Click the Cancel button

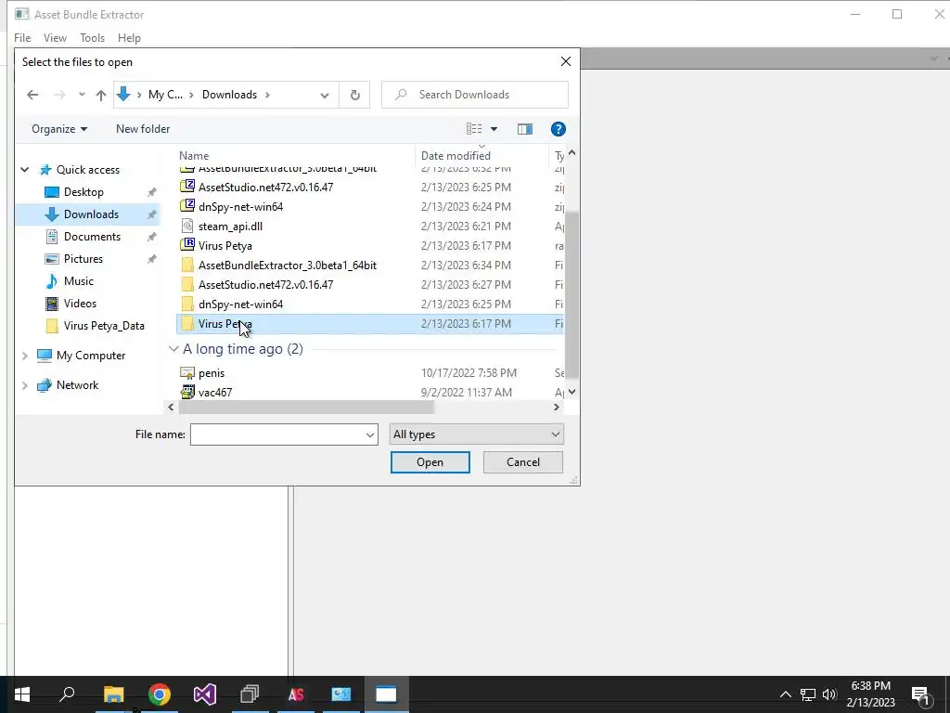pos(523,462)
